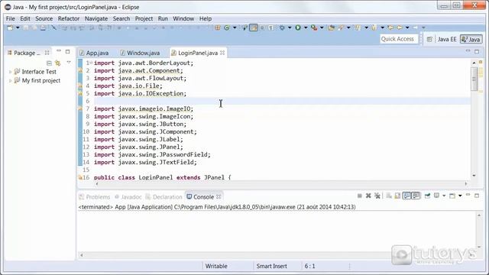This screenshot has height=275, width=489.
Task: Click the Open Perspective icon
Action: coord(429,39)
